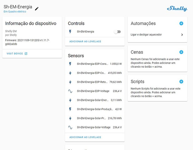Click the Shelly brand logo
Screen dimensions: 193x150
pos(177,8)
